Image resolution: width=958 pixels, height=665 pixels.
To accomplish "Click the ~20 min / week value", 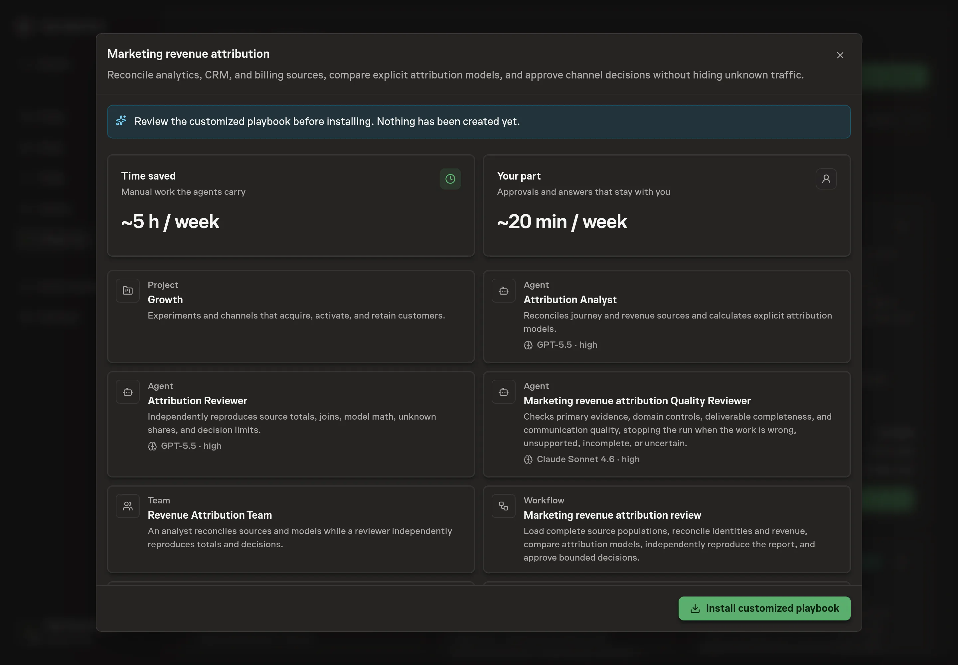I will 562,222.
